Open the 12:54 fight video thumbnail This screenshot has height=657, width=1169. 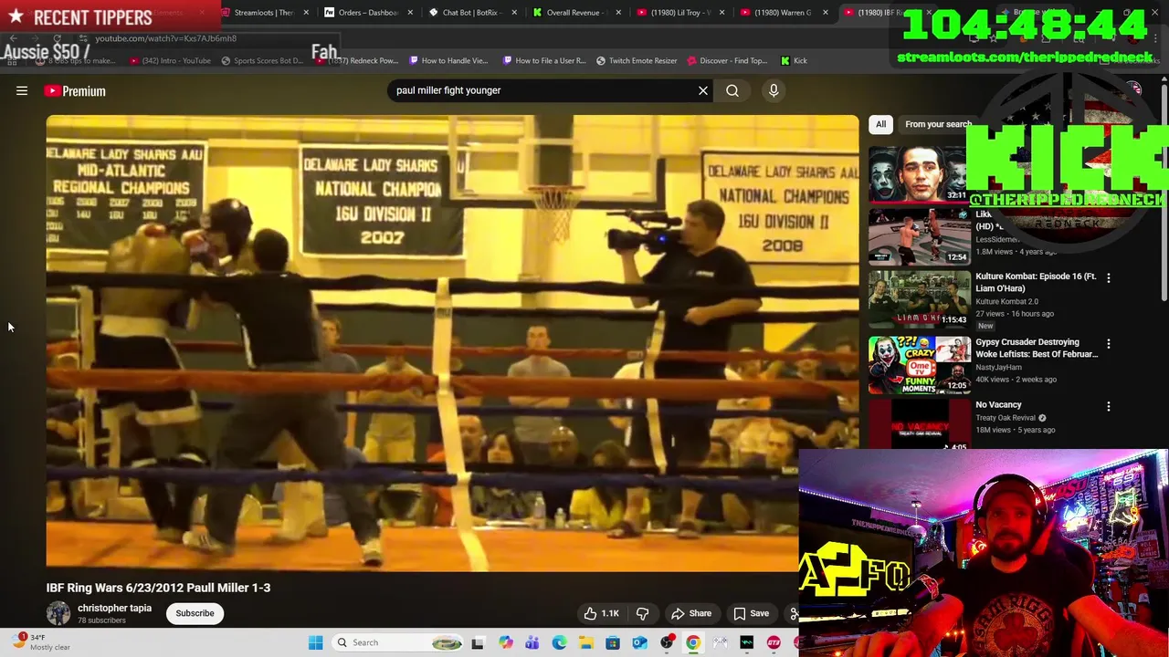coord(919,235)
